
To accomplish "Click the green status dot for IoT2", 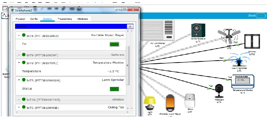I will [x=24, y=107].
